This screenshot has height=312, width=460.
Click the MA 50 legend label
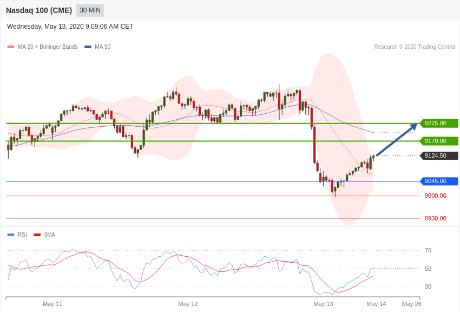pyautogui.click(x=103, y=47)
